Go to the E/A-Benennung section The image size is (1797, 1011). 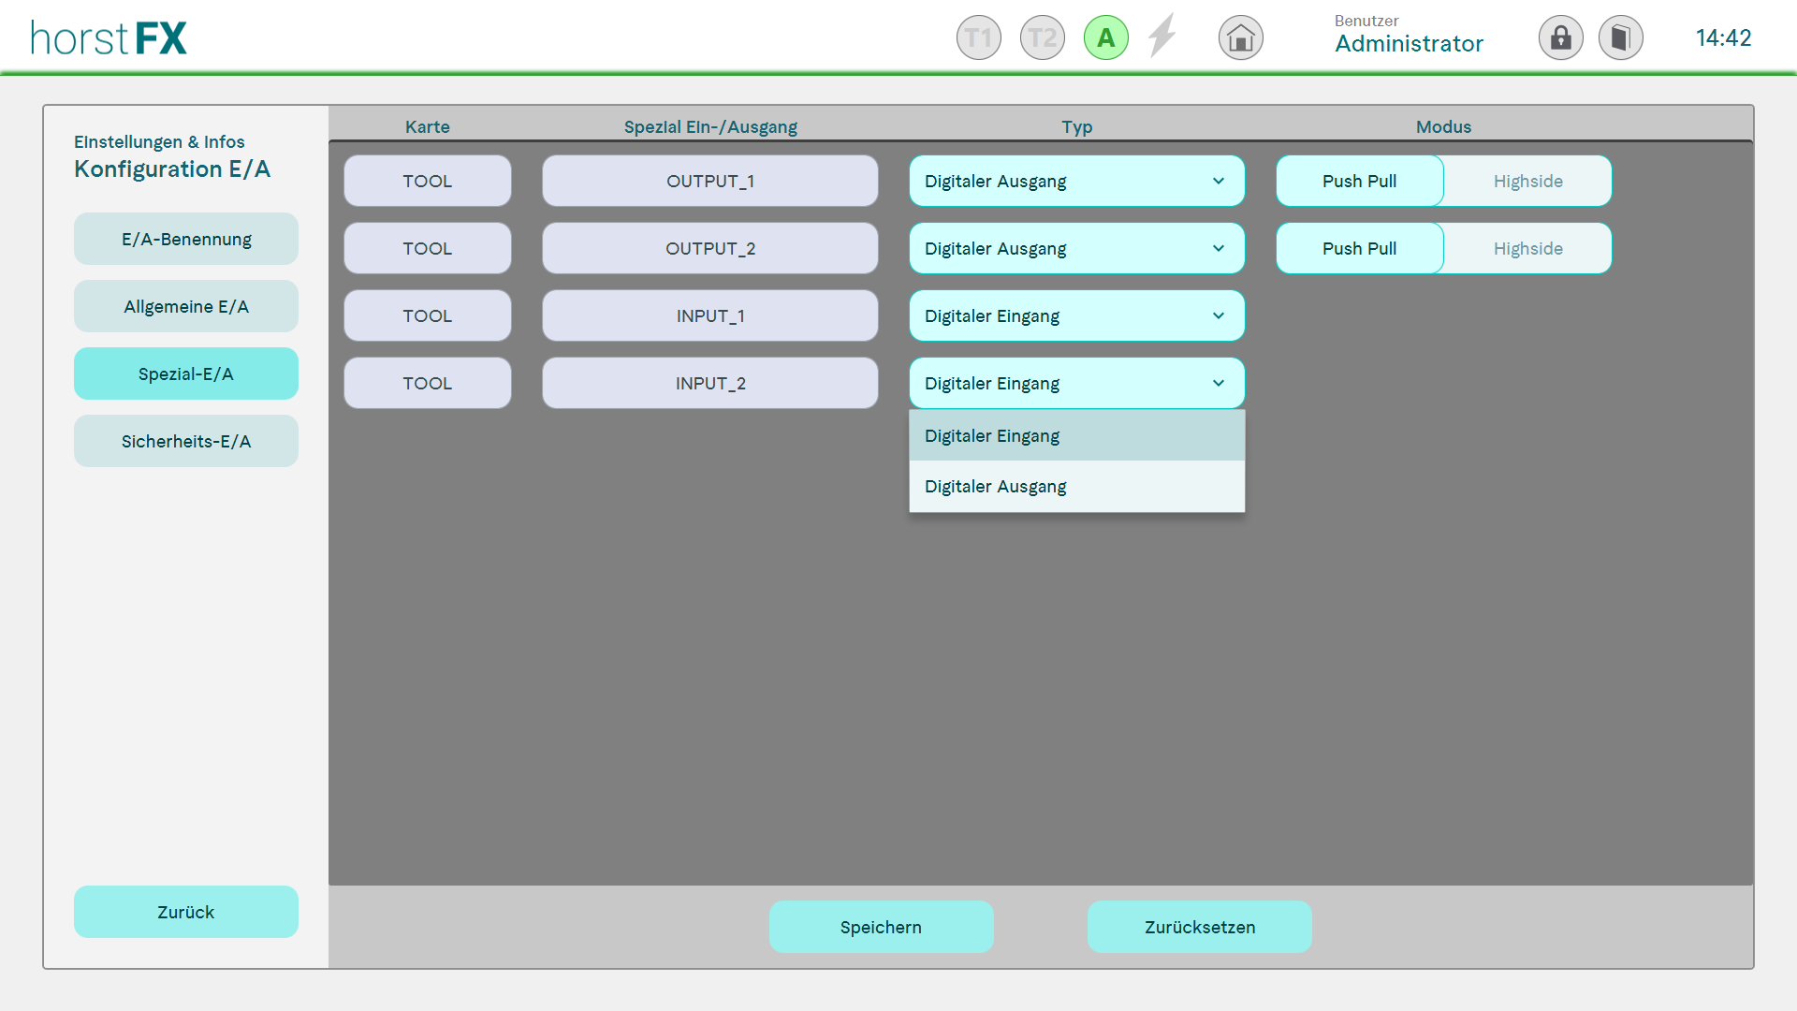186,239
